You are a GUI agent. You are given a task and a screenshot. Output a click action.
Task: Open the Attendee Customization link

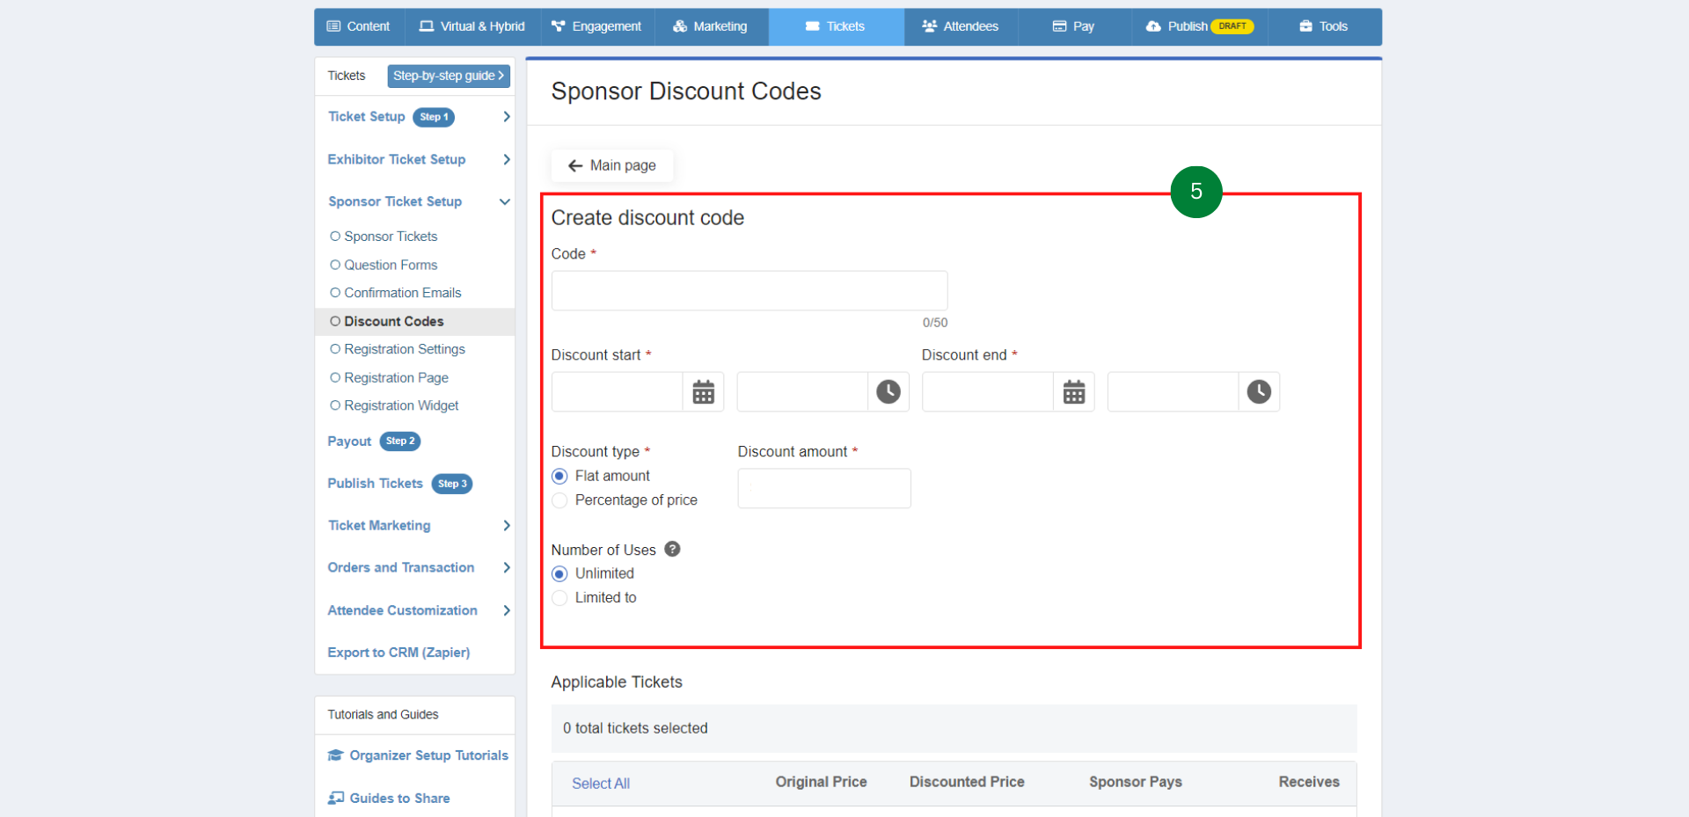click(x=402, y=610)
